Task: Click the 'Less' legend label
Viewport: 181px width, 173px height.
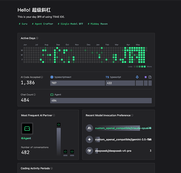Action: (x=130, y=66)
